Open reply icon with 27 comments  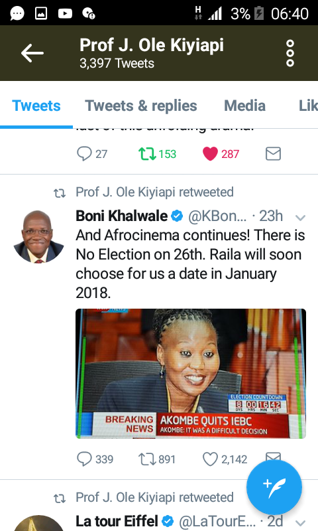coord(84,154)
